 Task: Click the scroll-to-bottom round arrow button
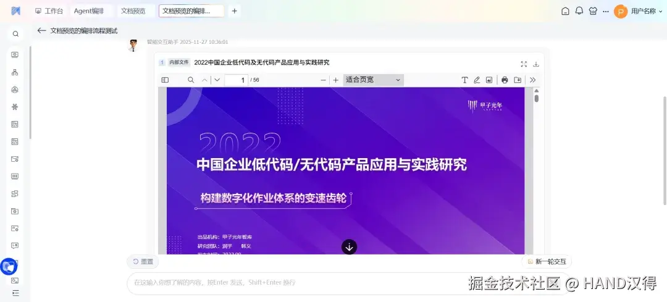(349, 246)
